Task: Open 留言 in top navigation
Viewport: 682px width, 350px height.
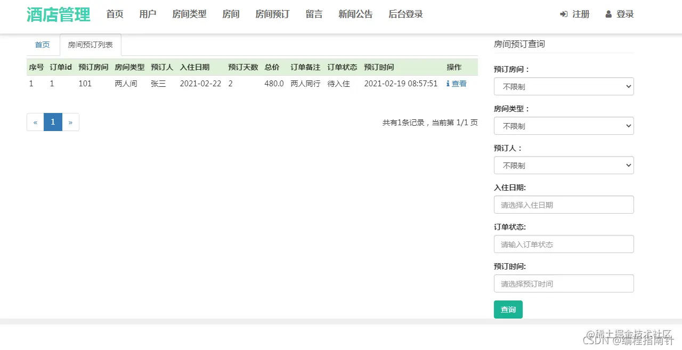Action: (x=314, y=14)
